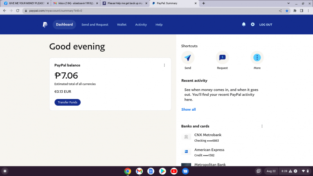Click the Send shortcut icon
Image resolution: width=313 pixels, height=176 pixels.
point(188,57)
